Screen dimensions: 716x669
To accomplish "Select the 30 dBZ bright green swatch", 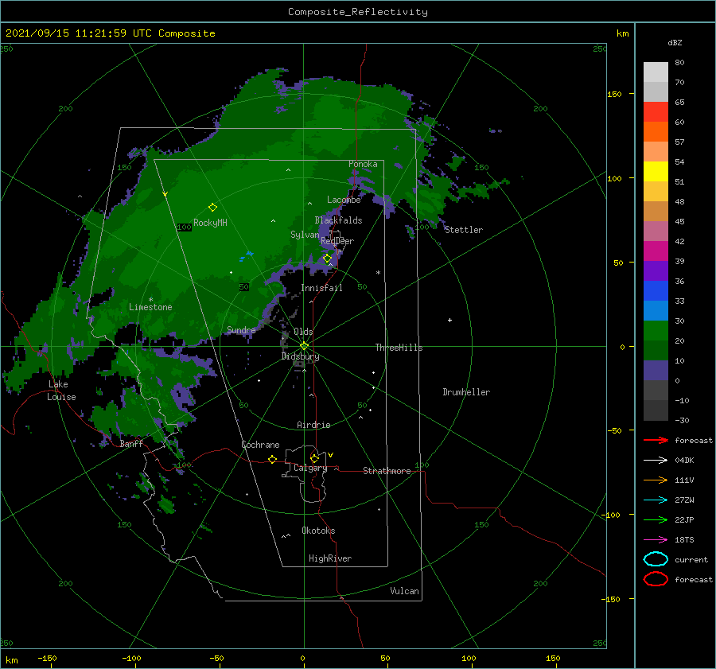I will pos(656,330).
